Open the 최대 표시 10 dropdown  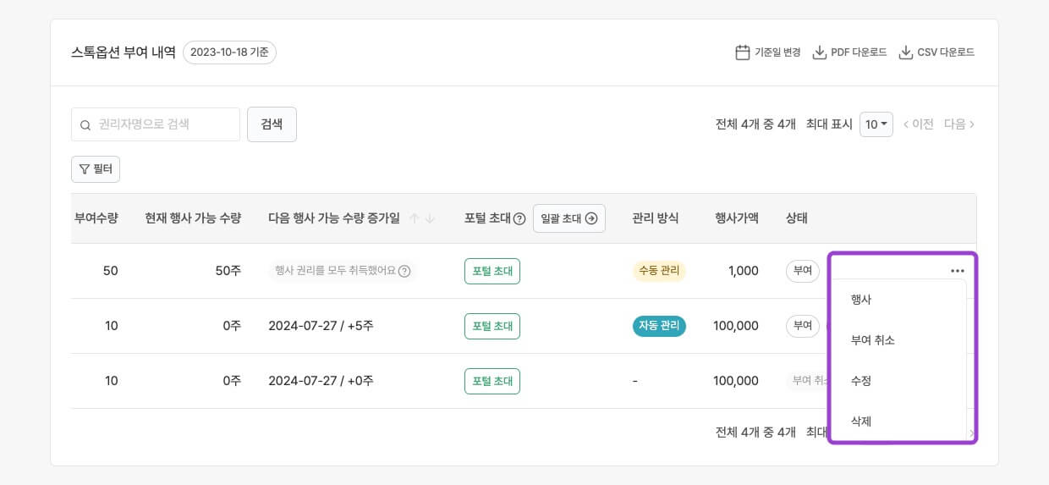pos(876,124)
